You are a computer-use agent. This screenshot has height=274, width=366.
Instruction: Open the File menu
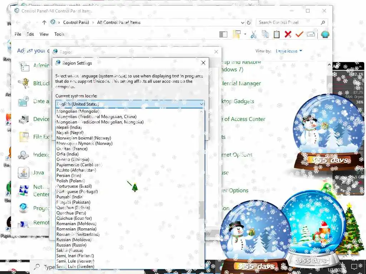click(x=18, y=34)
